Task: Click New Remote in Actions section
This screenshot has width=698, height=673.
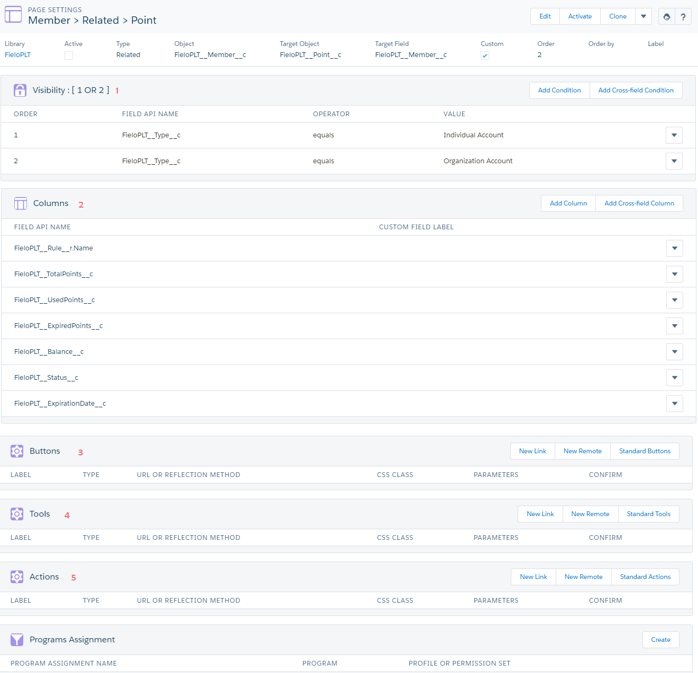Action: click(584, 577)
